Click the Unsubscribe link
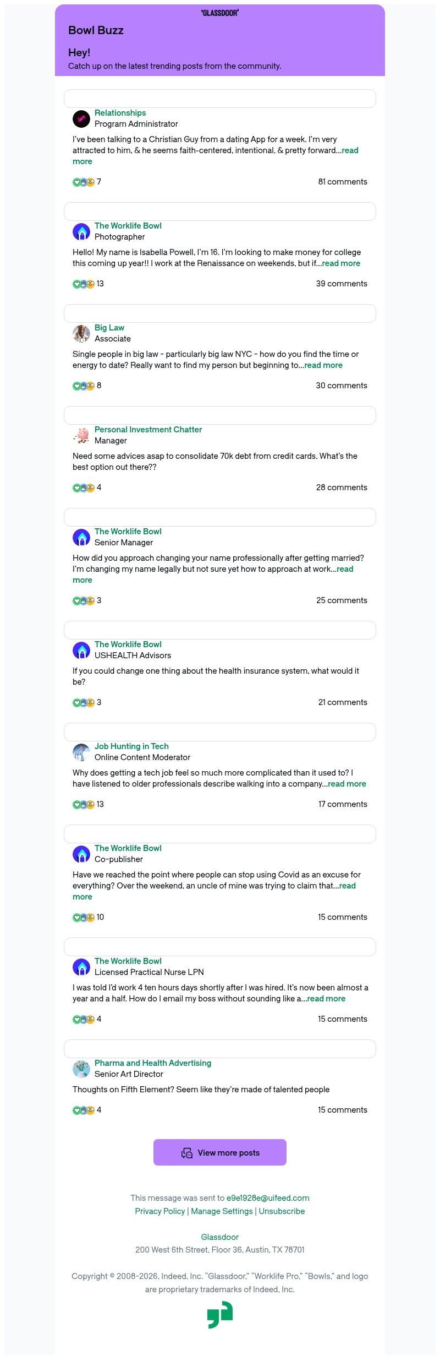This screenshot has width=440, height=1360. [x=282, y=1211]
